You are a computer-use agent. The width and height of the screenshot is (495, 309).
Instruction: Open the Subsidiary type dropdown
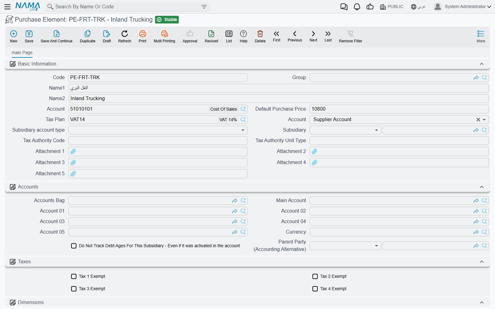tap(377, 130)
